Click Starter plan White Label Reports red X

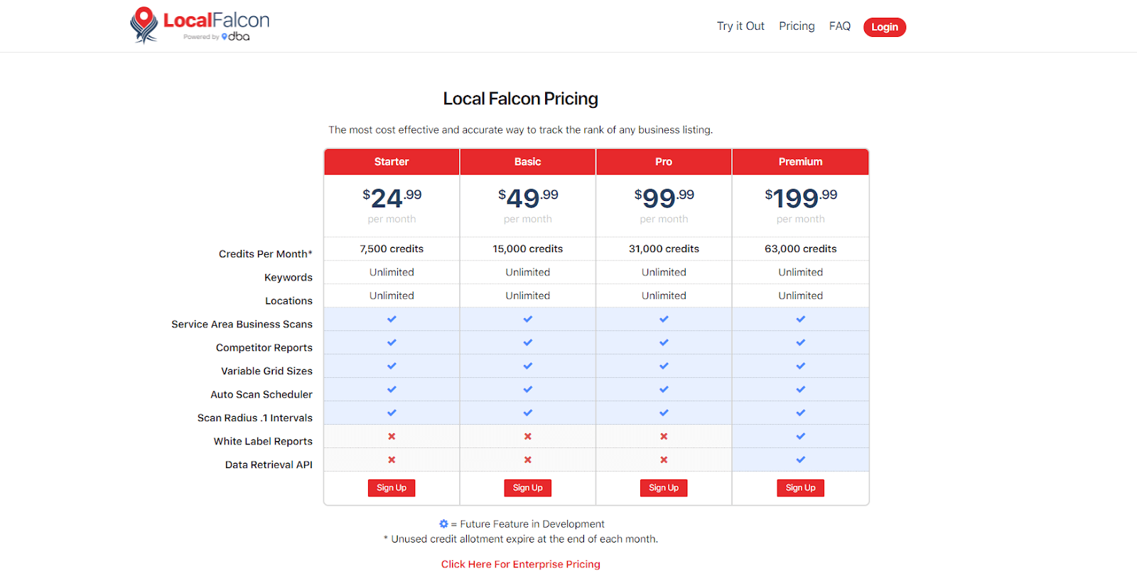392,436
